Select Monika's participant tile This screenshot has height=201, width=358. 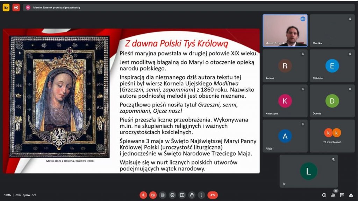332,31
